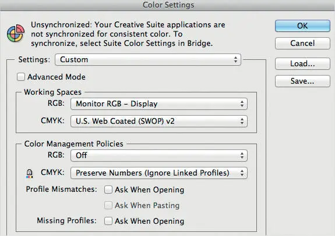Click the Load... button
The image size is (335, 236).
coord(302,63)
